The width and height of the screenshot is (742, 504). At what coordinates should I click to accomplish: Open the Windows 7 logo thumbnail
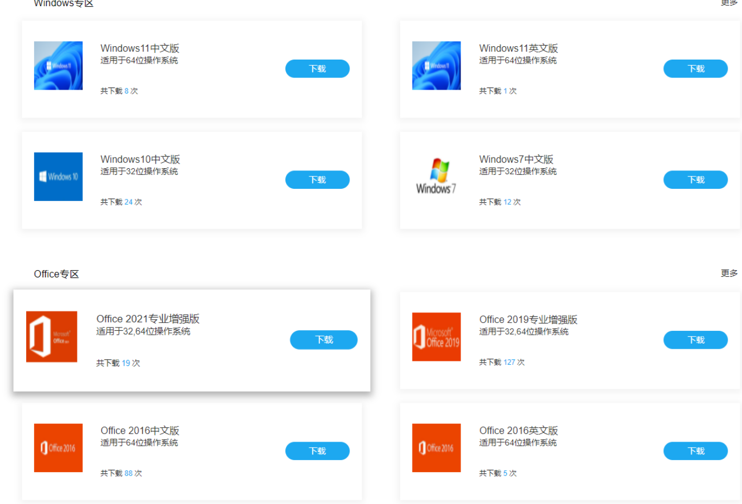[437, 177]
